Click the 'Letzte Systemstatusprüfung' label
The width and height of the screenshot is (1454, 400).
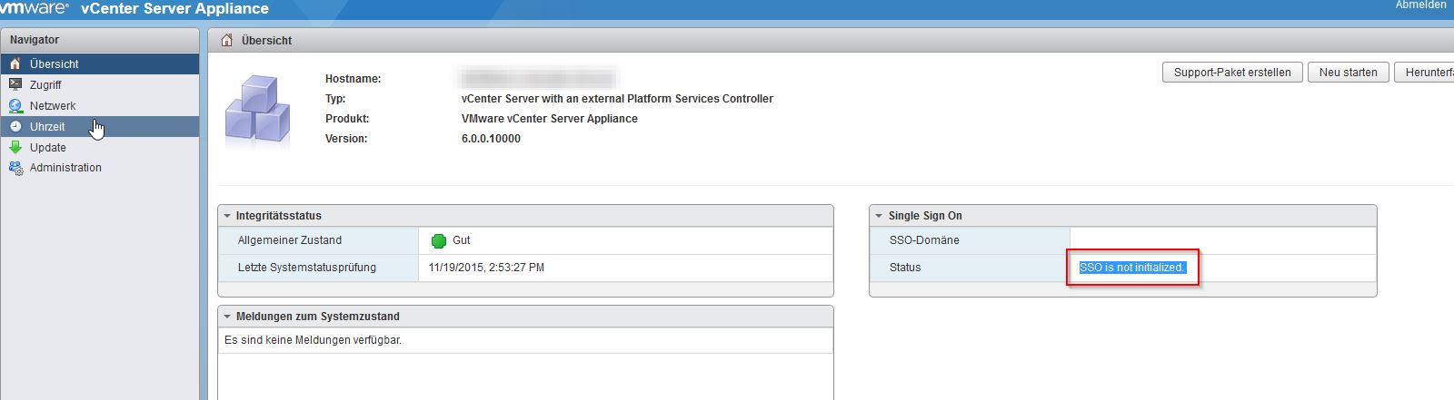pos(307,268)
